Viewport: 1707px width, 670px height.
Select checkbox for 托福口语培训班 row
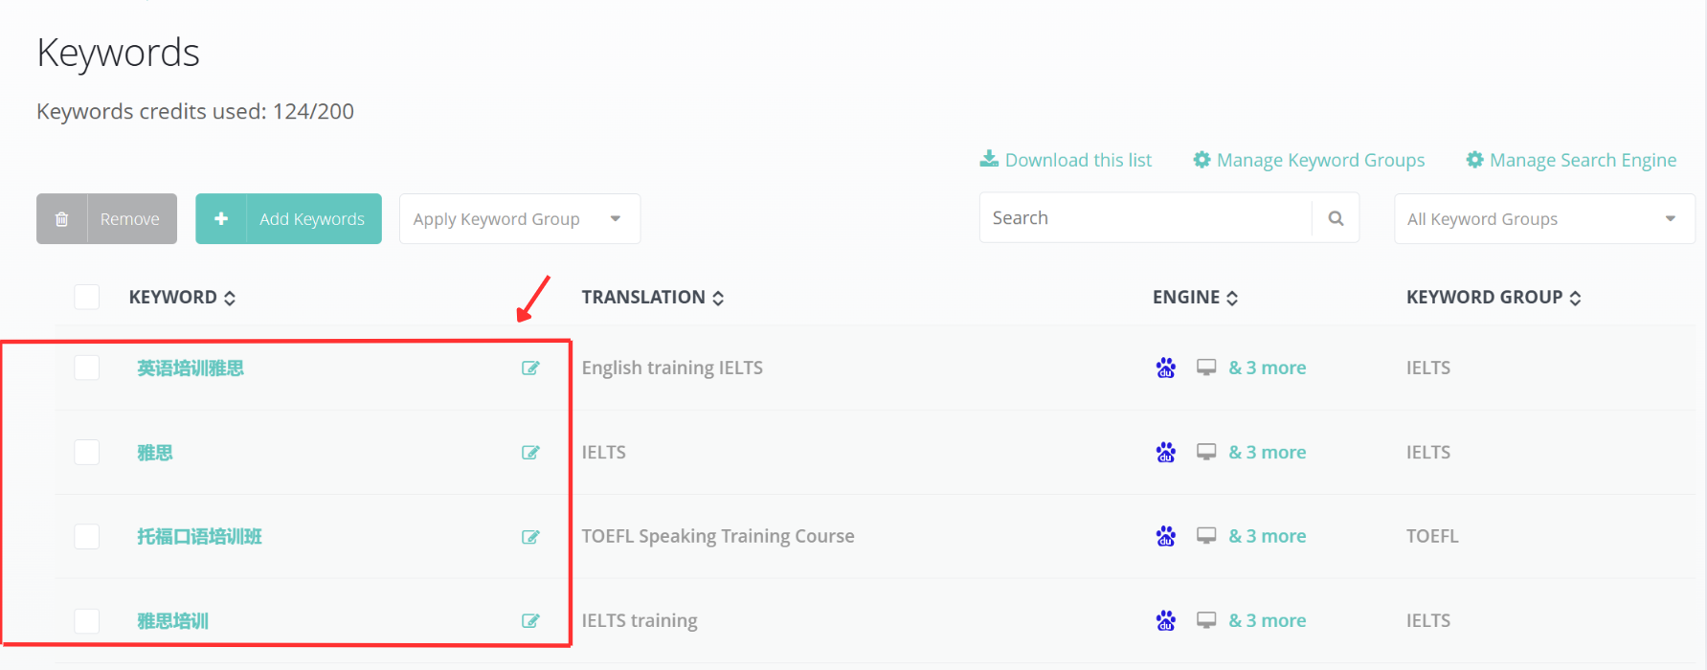[87, 536]
